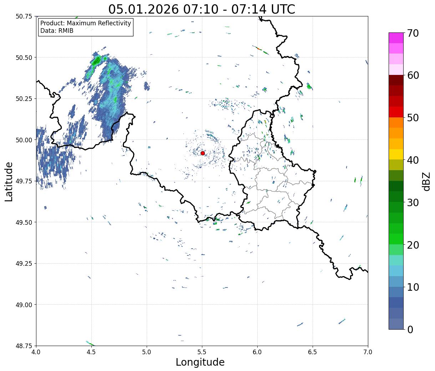Click longitude tick label 6.5
This screenshot has width=435, height=371.
(313, 352)
